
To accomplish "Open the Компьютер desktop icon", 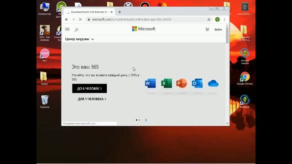I will (x=45, y=9).
